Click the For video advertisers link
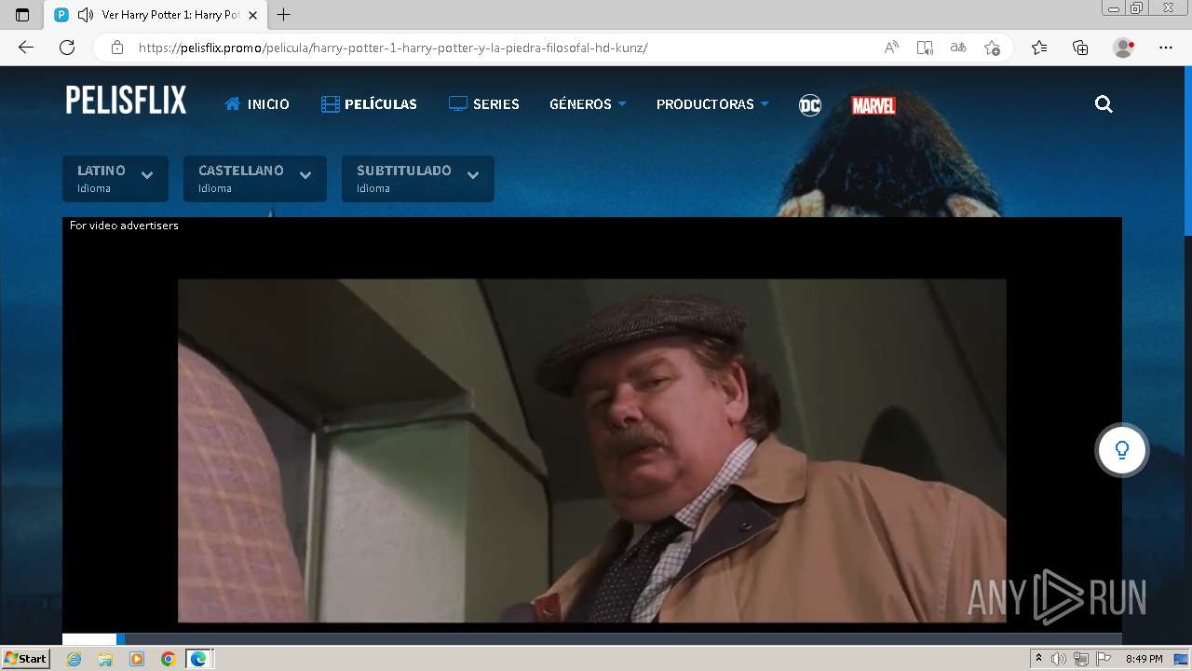Screen dimensions: 1192x671 [x=124, y=226]
